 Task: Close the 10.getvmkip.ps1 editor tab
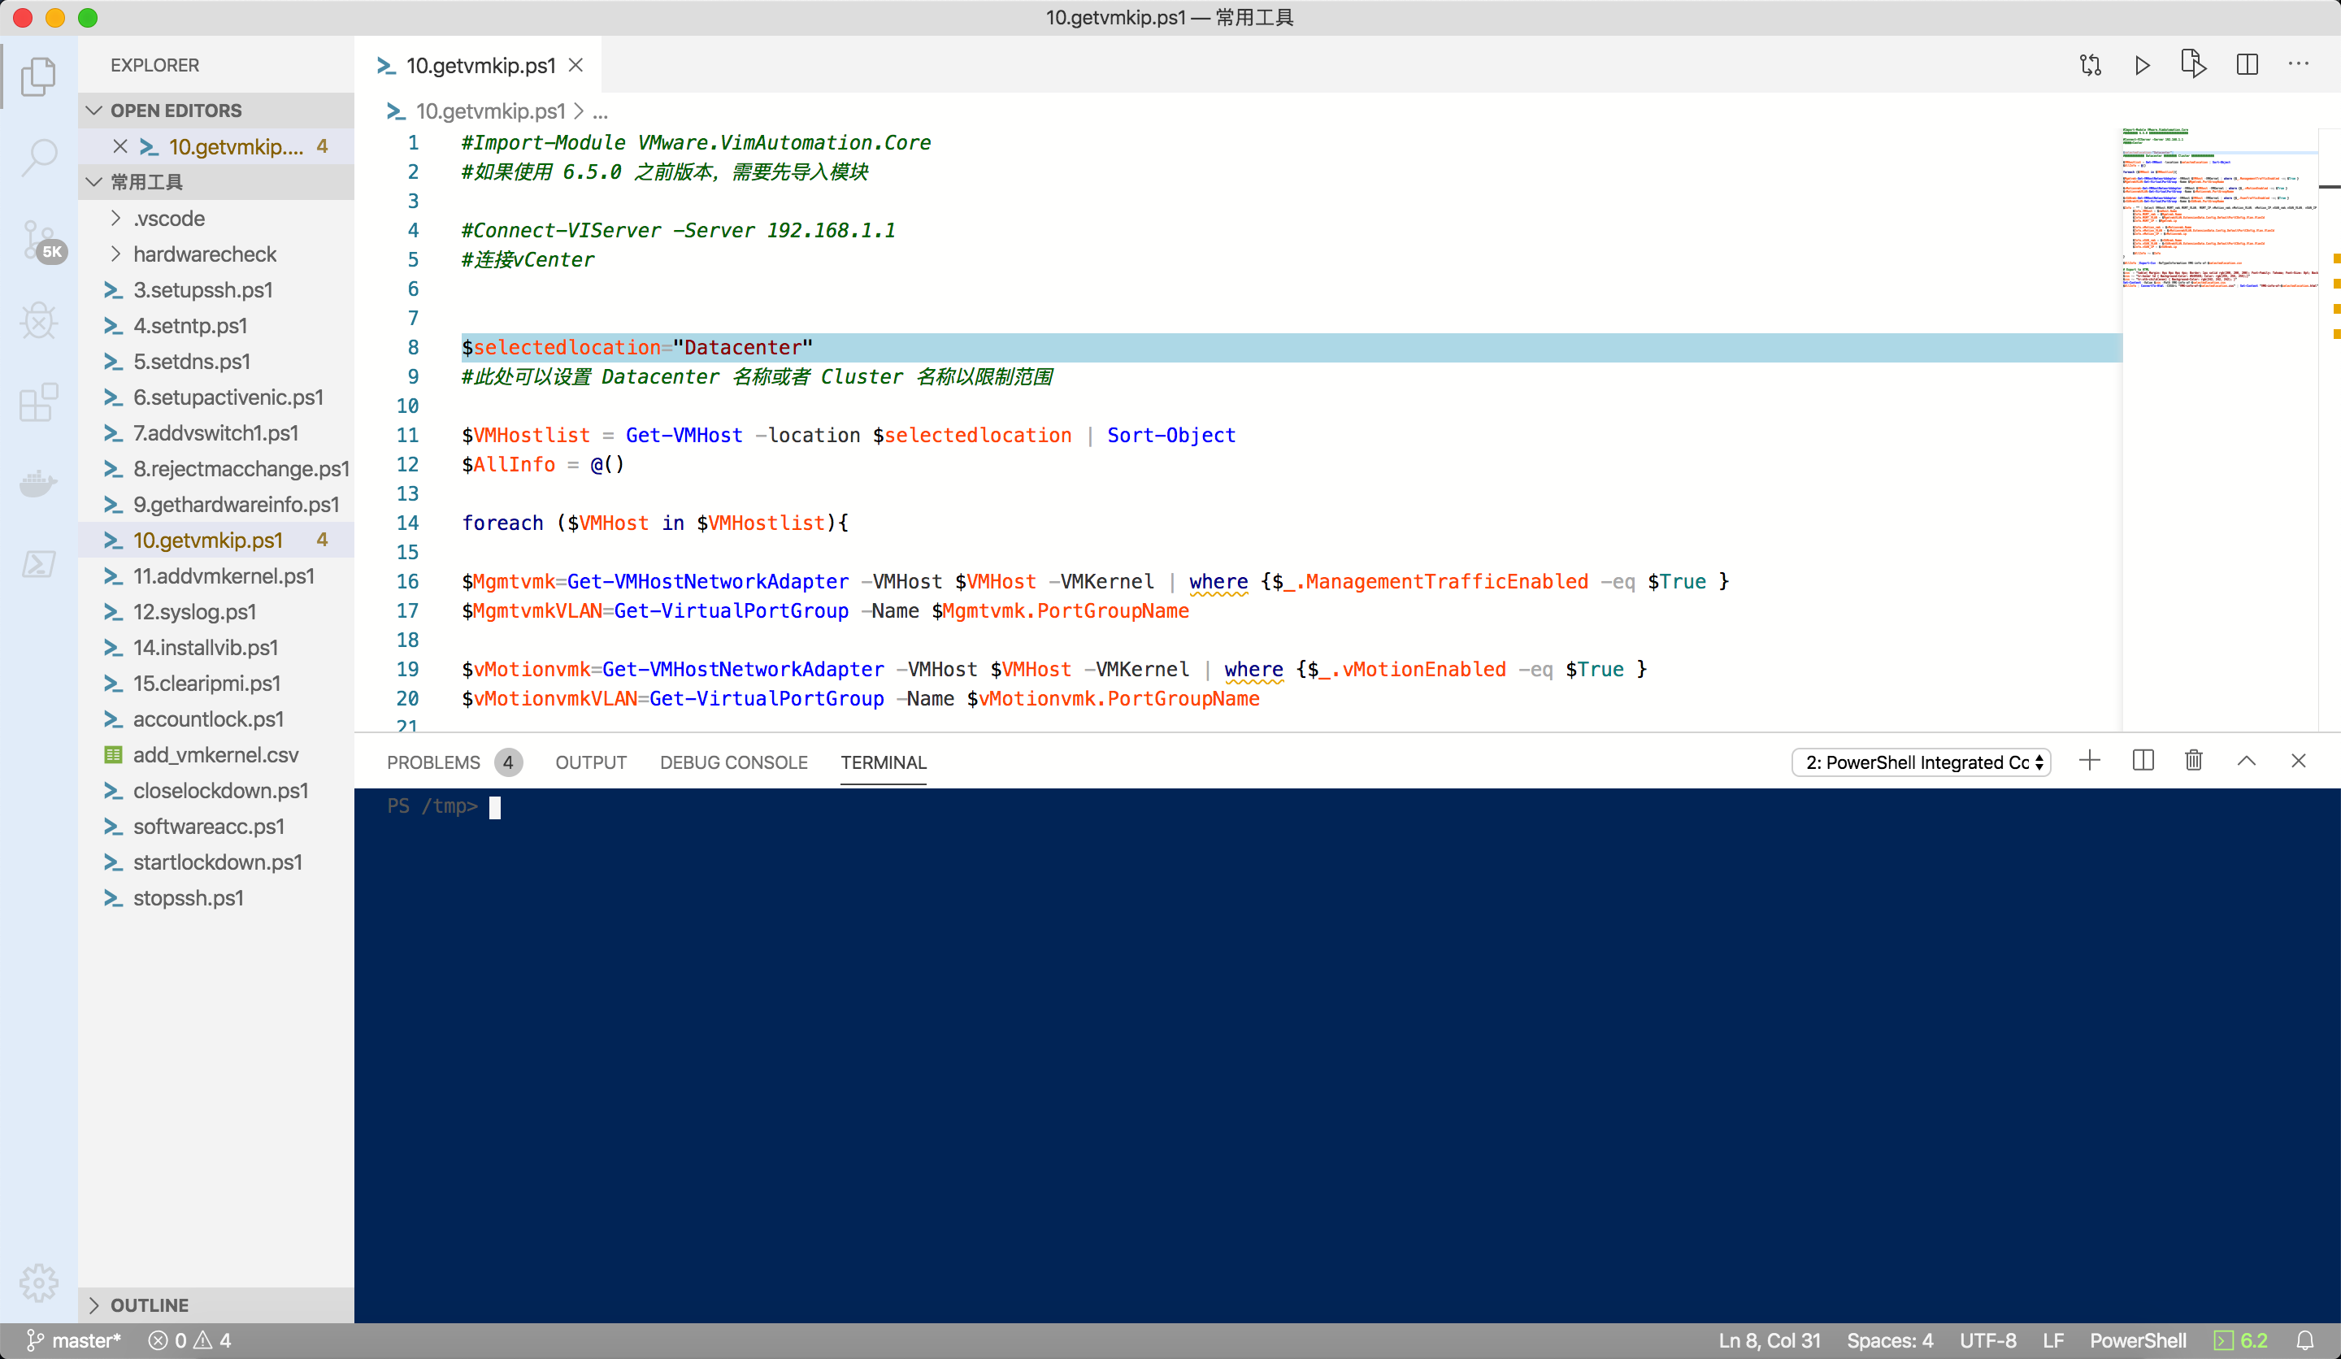[x=576, y=65]
